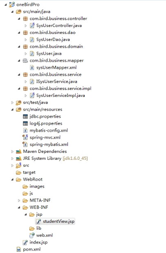Expand the src/test/java folder

(x=12, y=103)
